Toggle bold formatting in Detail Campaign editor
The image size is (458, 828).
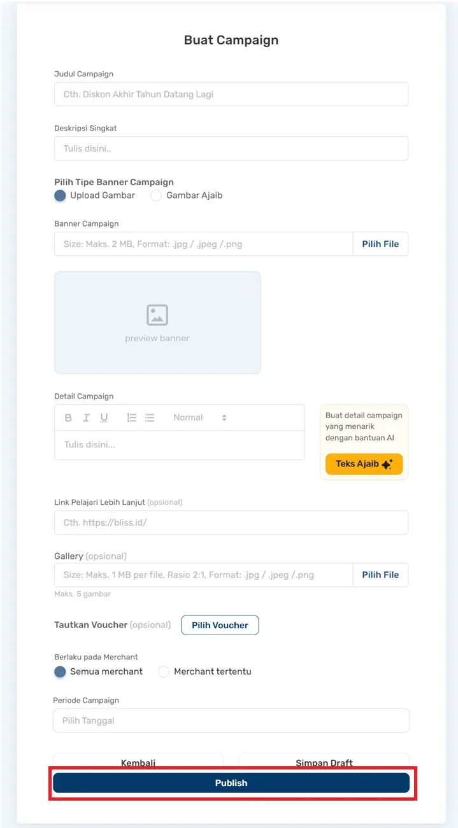click(69, 418)
